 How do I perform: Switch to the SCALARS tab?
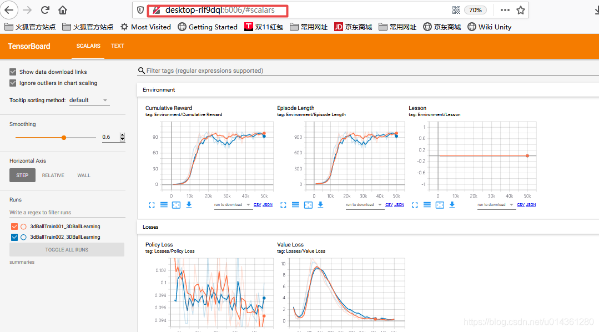pos(88,46)
